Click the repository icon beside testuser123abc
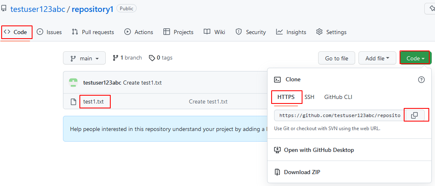 point(4,9)
